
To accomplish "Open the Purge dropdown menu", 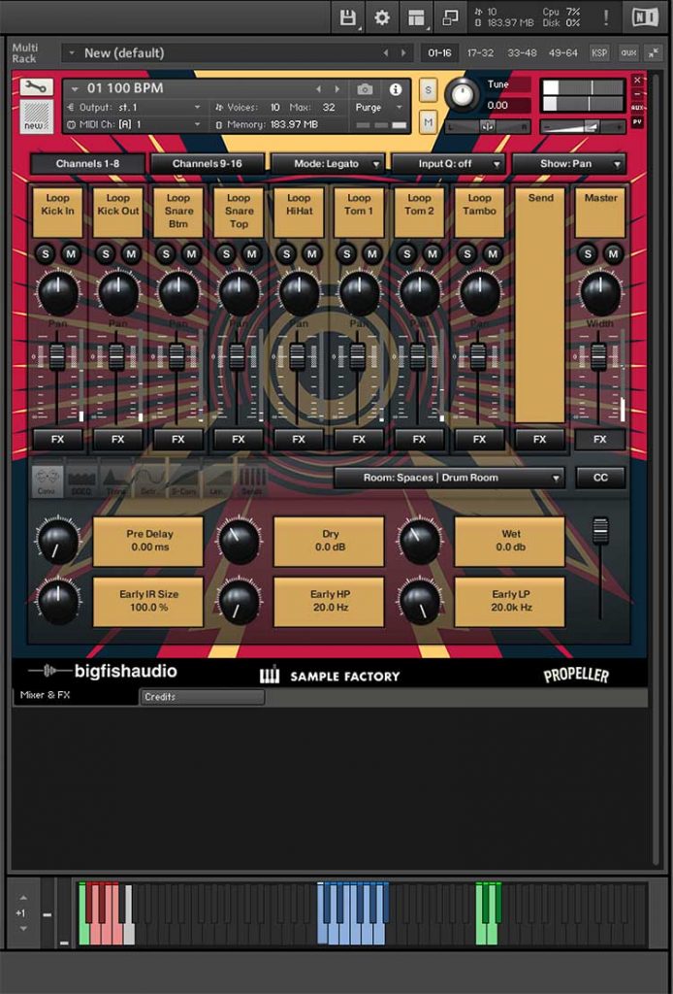I will click(378, 107).
